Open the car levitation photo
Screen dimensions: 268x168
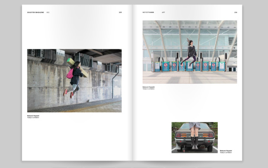click(195, 138)
